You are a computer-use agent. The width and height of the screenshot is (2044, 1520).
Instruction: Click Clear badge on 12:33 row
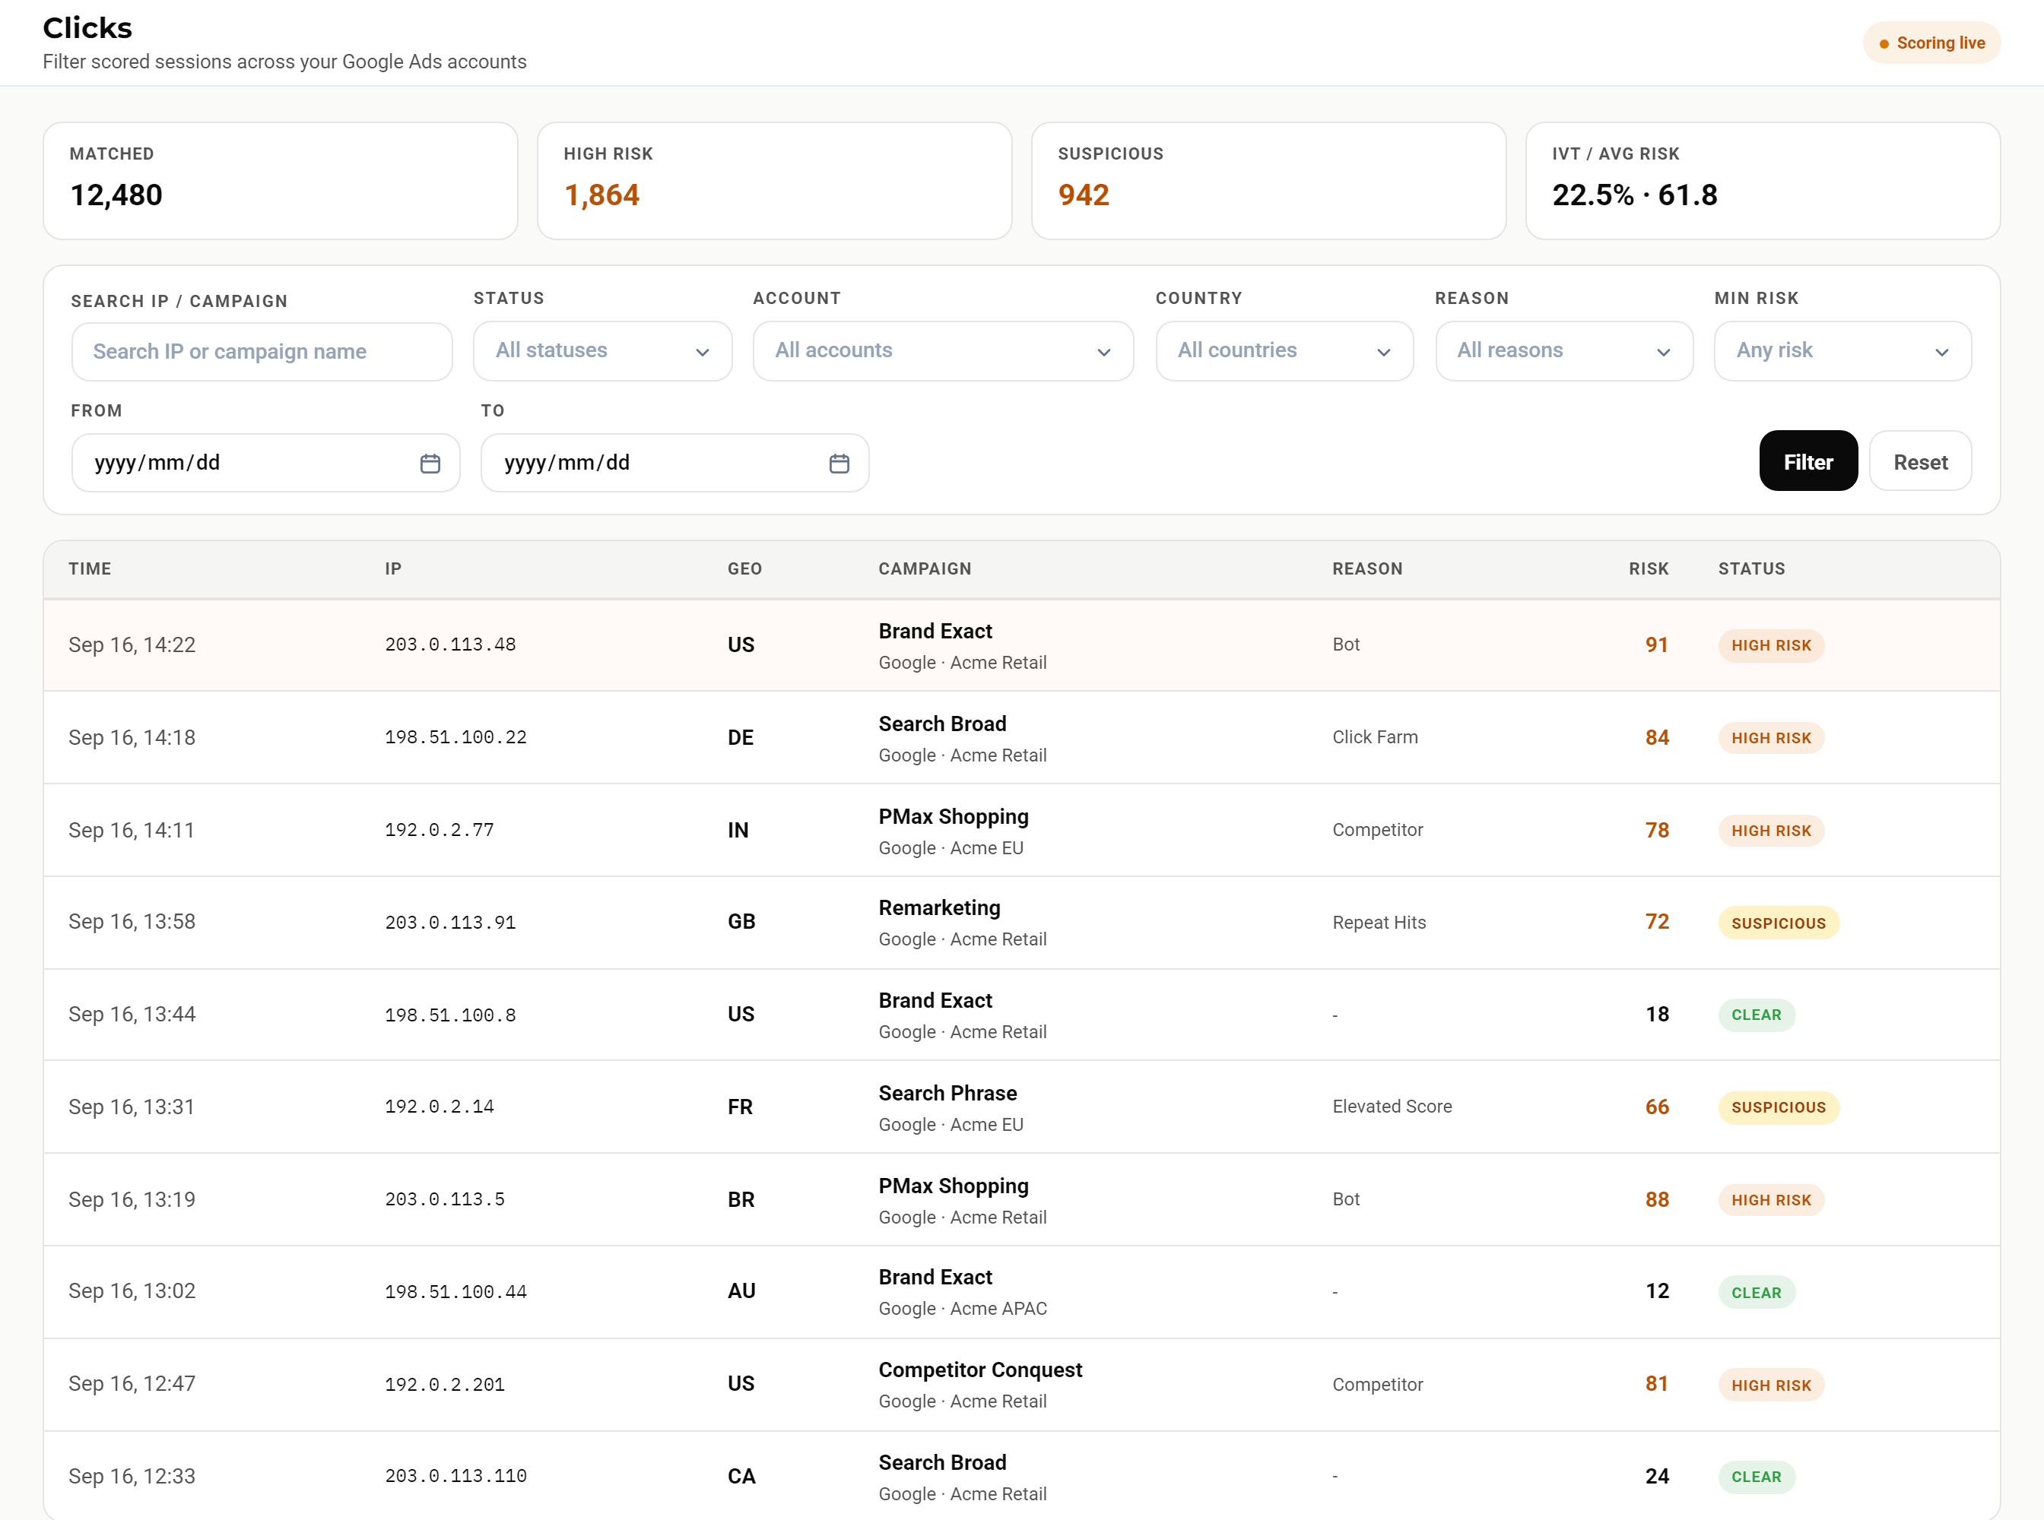click(x=1756, y=1477)
